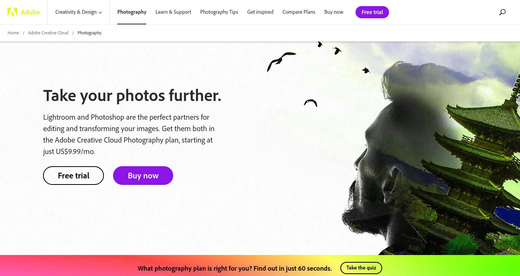Click the large flying bird silhouette
Viewport: 520px width, 276px height.
[281, 61]
